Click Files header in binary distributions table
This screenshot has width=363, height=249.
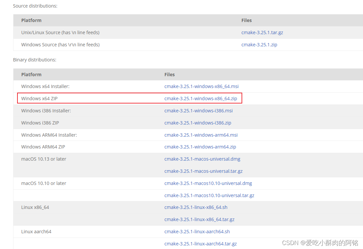point(169,75)
